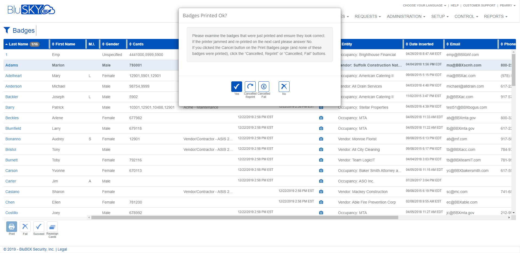Click No in the Badges Printed dialog
The image size is (520, 253).
[x=284, y=86]
